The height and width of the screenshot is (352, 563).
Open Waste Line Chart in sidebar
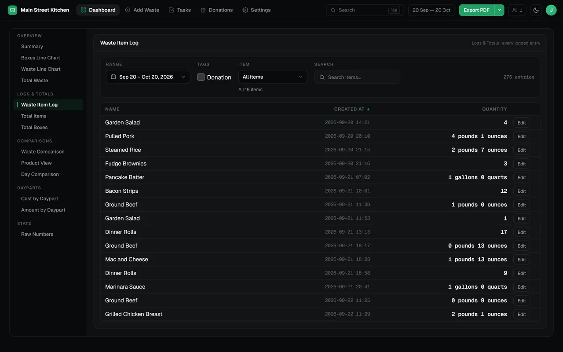[48, 69]
